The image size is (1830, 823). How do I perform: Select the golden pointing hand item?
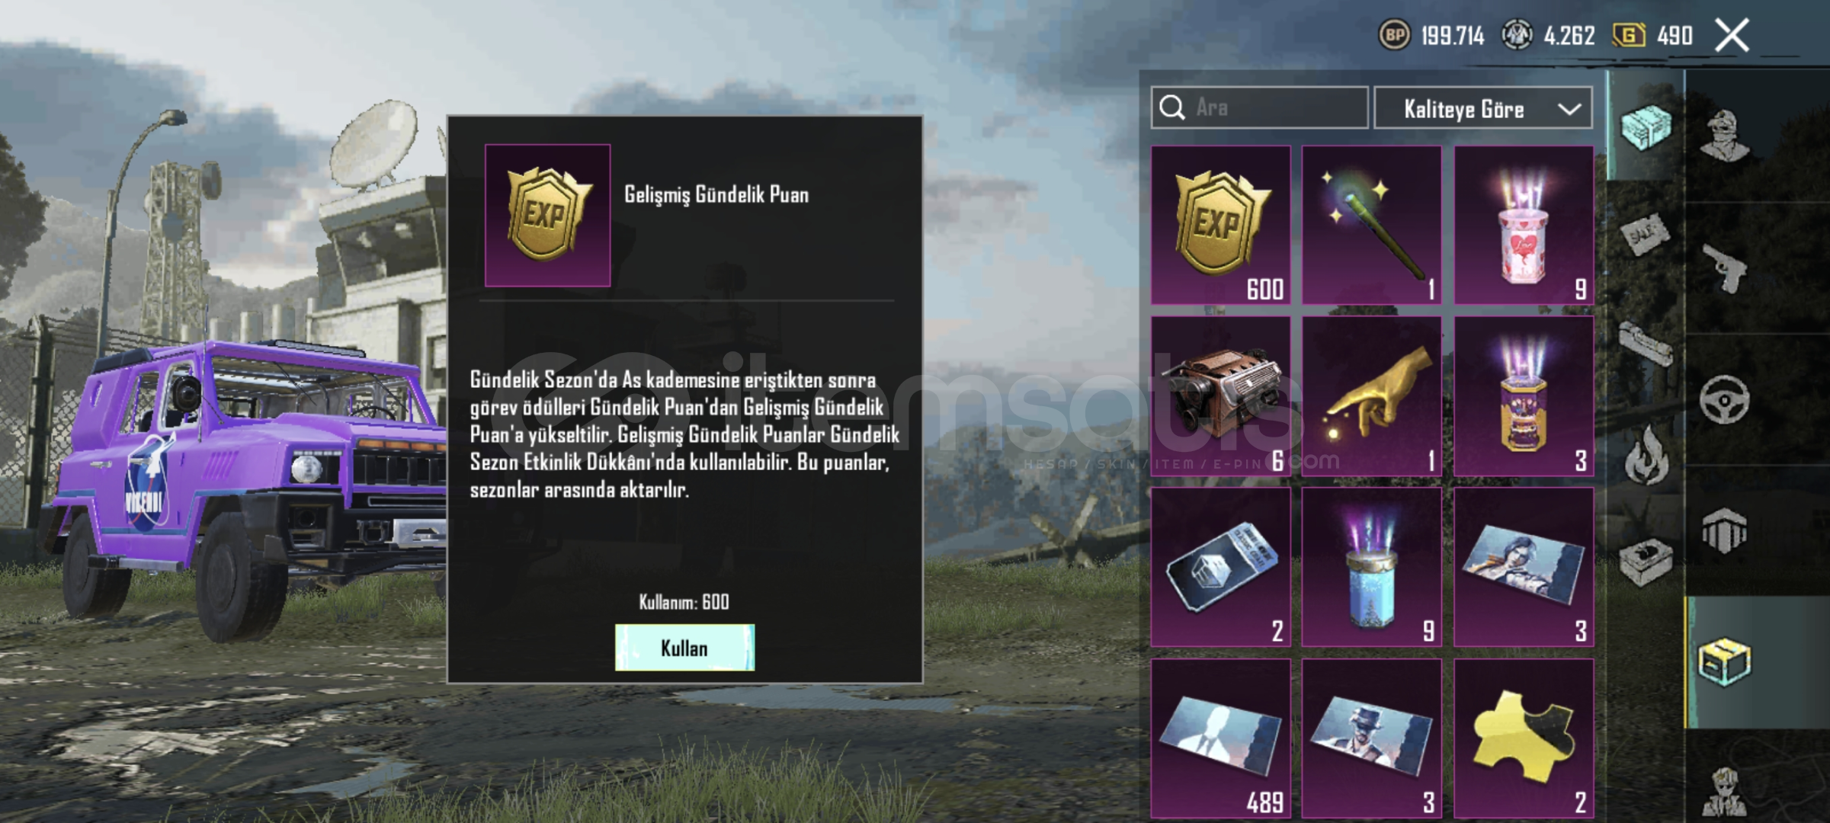pyautogui.click(x=1371, y=396)
